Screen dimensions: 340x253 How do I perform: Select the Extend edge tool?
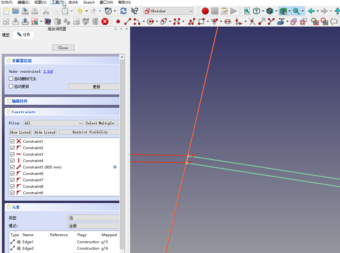pyautogui.click(x=262, y=21)
